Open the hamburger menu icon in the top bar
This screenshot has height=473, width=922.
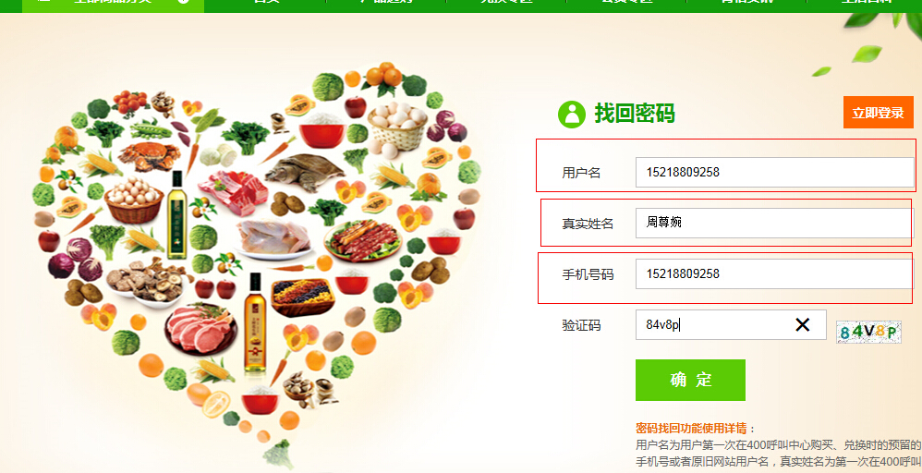coord(42,2)
